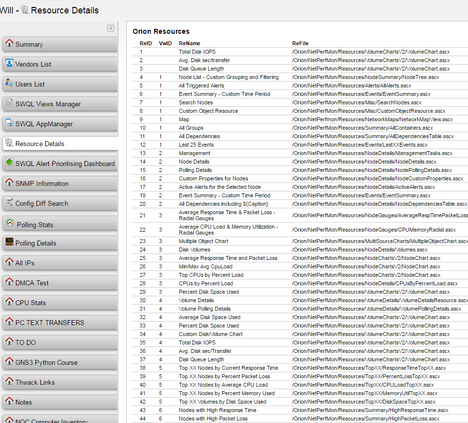468x423 pixels.
Task: Click the Notes home icon
Action: 9,401
